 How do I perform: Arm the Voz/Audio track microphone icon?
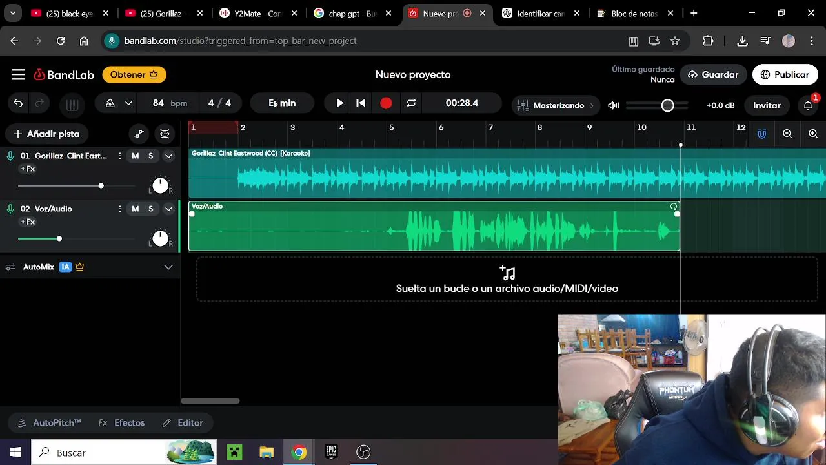pyautogui.click(x=10, y=209)
